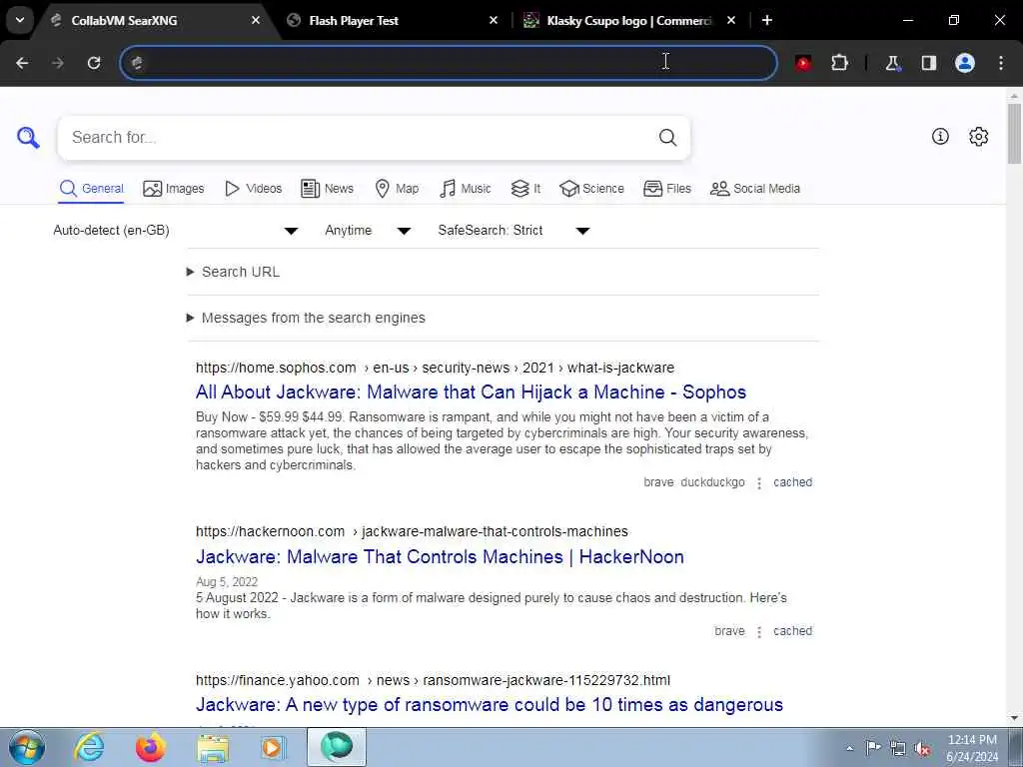1023x767 pixels.
Task: Close the CollabVM SearXNG tab
Action: pyautogui.click(x=256, y=20)
